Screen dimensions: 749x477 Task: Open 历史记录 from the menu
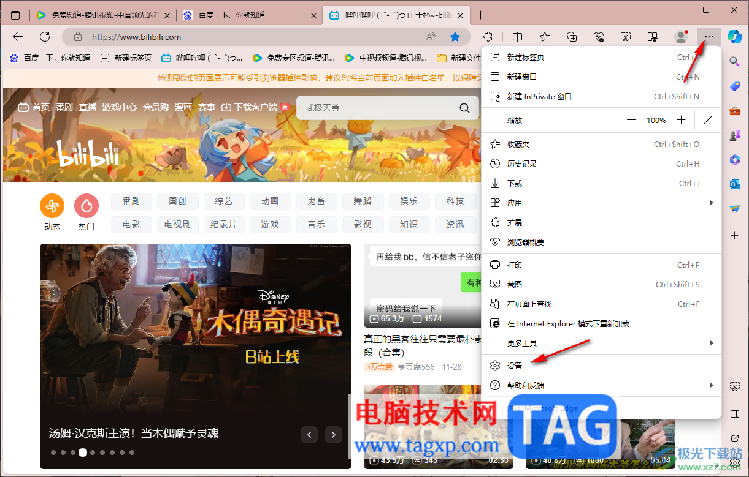click(x=601, y=164)
